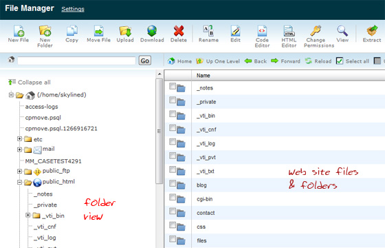Select _vti_log in folder tree
The image size is (385, 248).
pyautogui.click(x=45, y=238)
